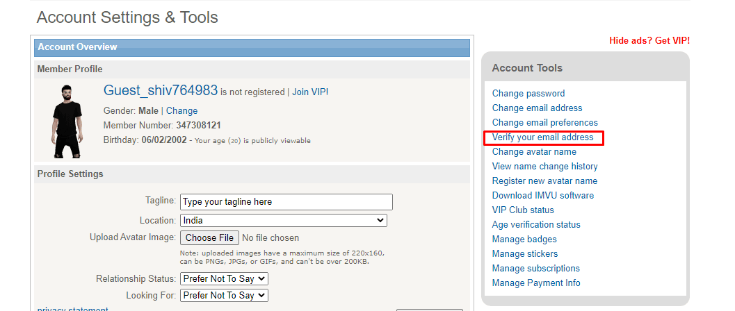The image size is (735, 311).
Task: Expand the Relationship Status dropdown
Action: tap(224, 278)
